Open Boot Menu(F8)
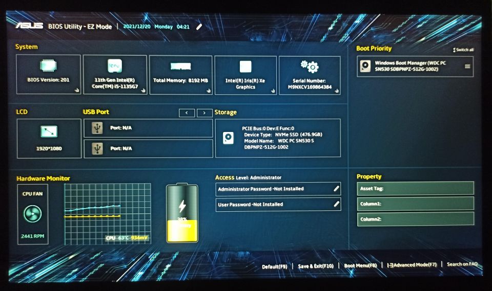Screen dimensions: 492x291 [x=360, y=265]
